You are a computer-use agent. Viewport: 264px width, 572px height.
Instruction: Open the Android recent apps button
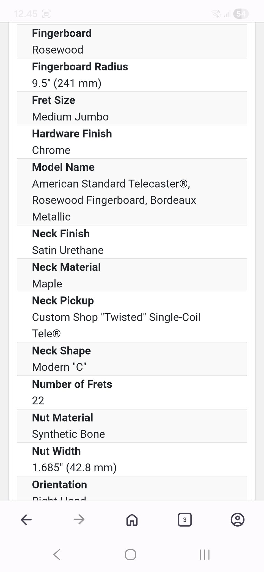[205, 555]
